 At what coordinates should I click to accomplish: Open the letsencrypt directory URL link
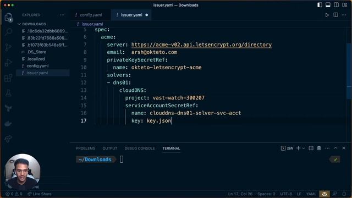[201, 45]
